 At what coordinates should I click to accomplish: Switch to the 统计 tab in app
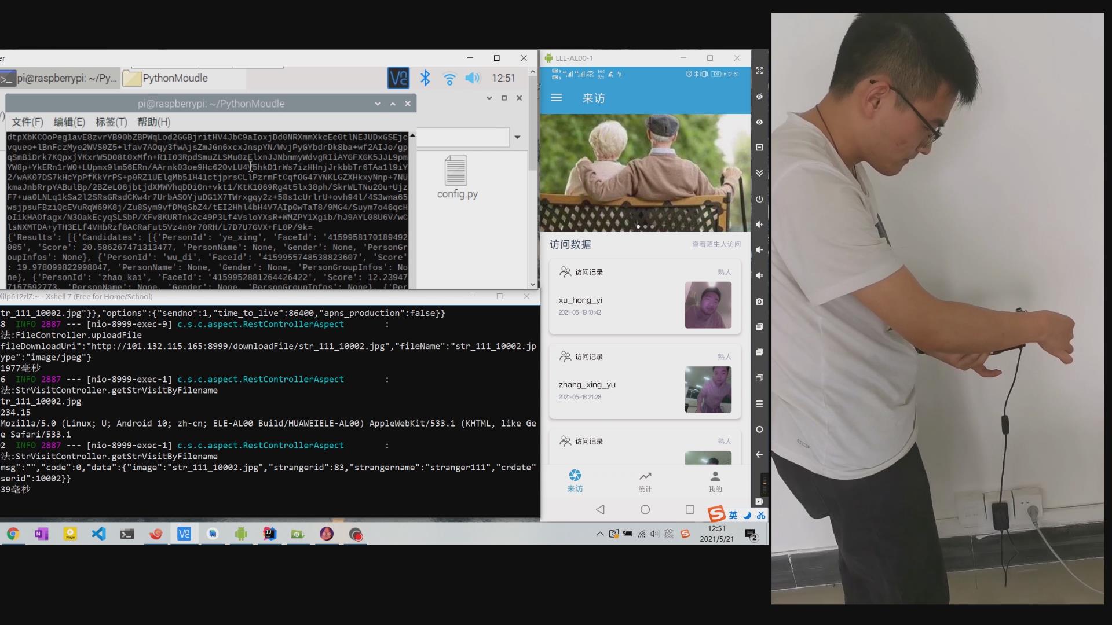(645, 481)
